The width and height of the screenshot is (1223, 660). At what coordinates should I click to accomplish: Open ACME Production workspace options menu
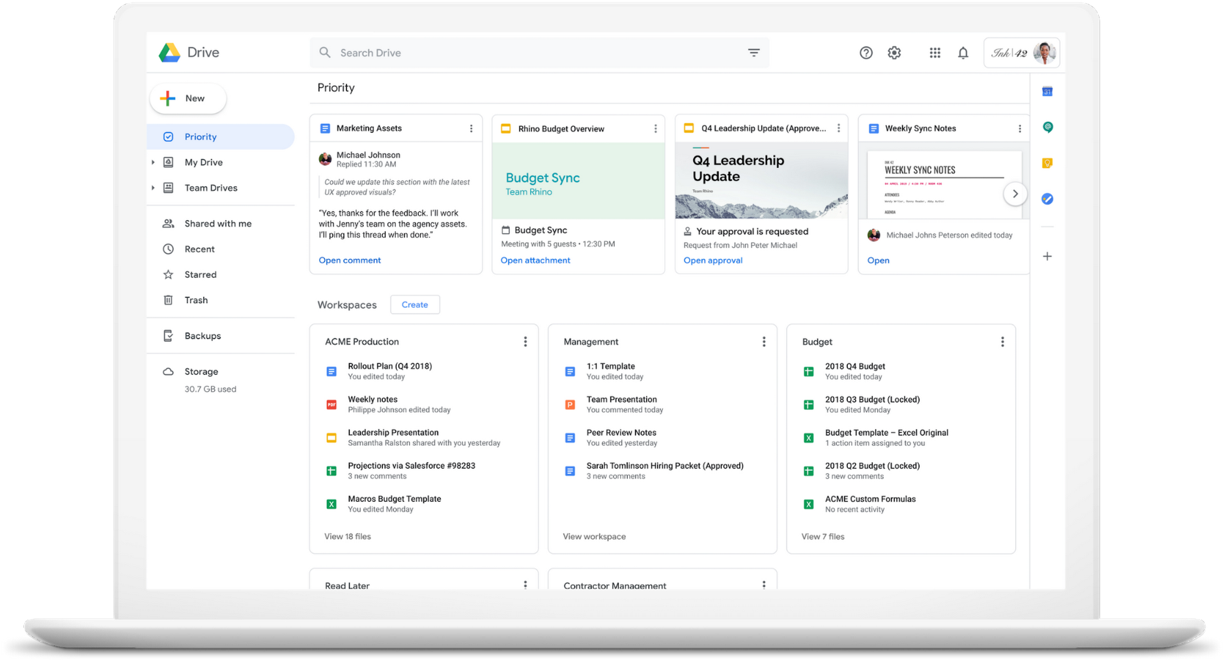tap(525, 342)
